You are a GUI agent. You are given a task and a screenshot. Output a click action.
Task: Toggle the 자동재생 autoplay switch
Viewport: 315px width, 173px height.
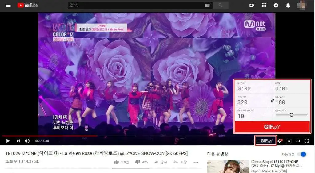302,154
